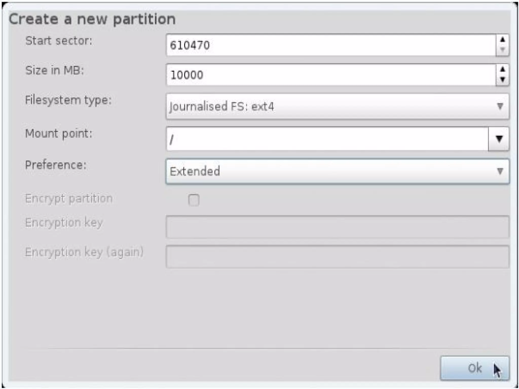The width and height of the screenshot is (519, 389).
Task: Click the Preference label
Action: (56, 165)
